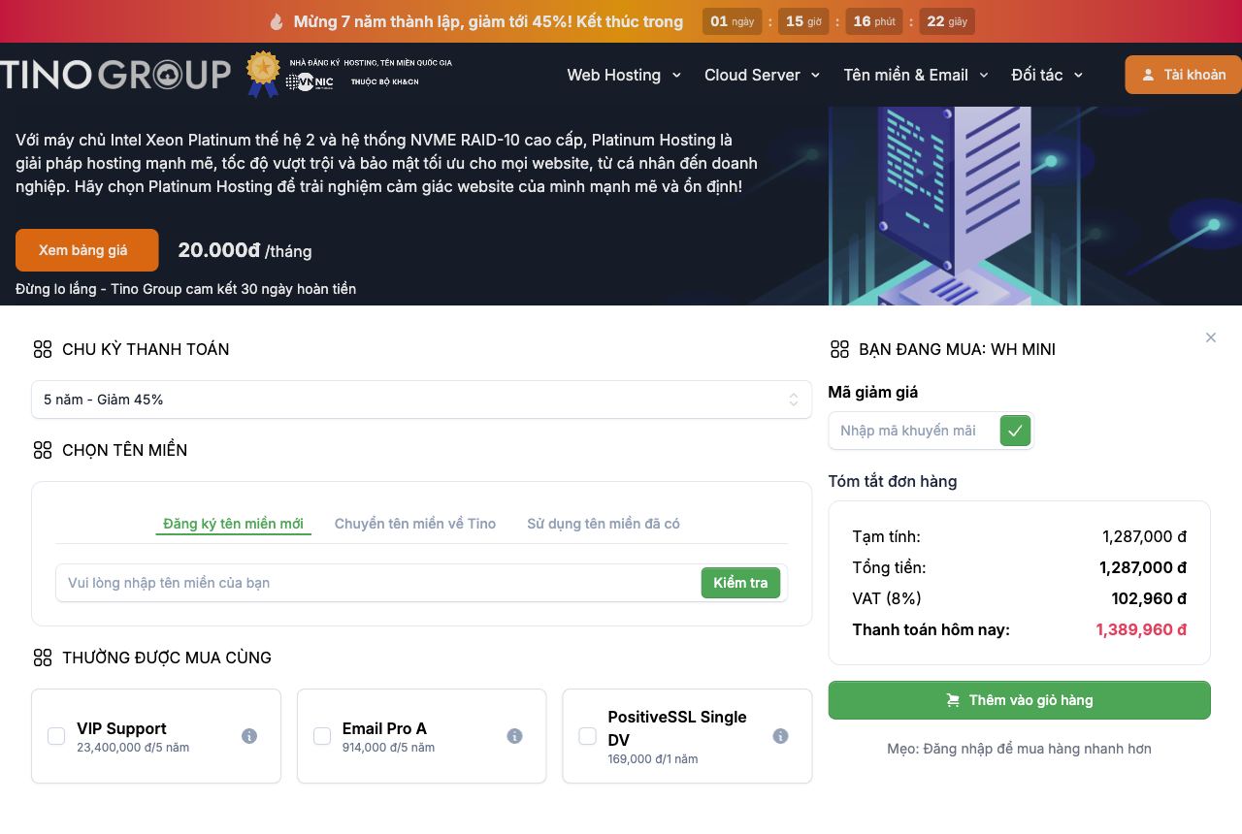Screen dimensions: 1242x834
Task: Select the Đăng ký tên miền mới tab
Action: [x=233, y=524]
